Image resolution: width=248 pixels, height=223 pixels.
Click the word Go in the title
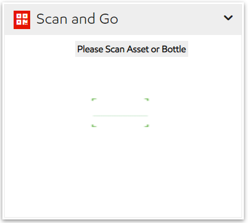coord(109,19)
